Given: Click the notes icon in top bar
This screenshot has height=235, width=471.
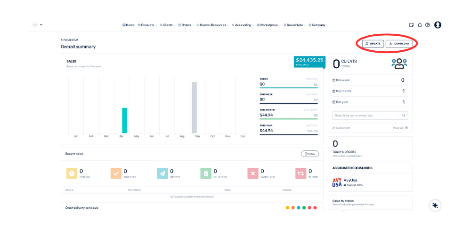Looking at the screenshot, I should click(411, 25).
